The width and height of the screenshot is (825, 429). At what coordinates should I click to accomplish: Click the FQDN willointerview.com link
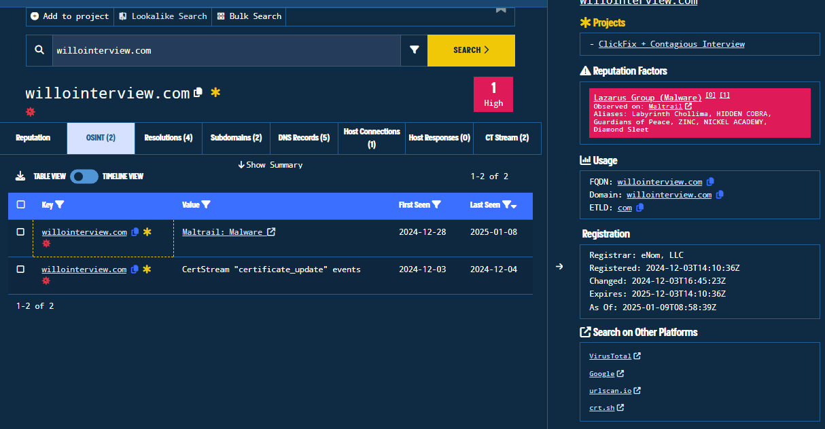(x=660, y=182)
